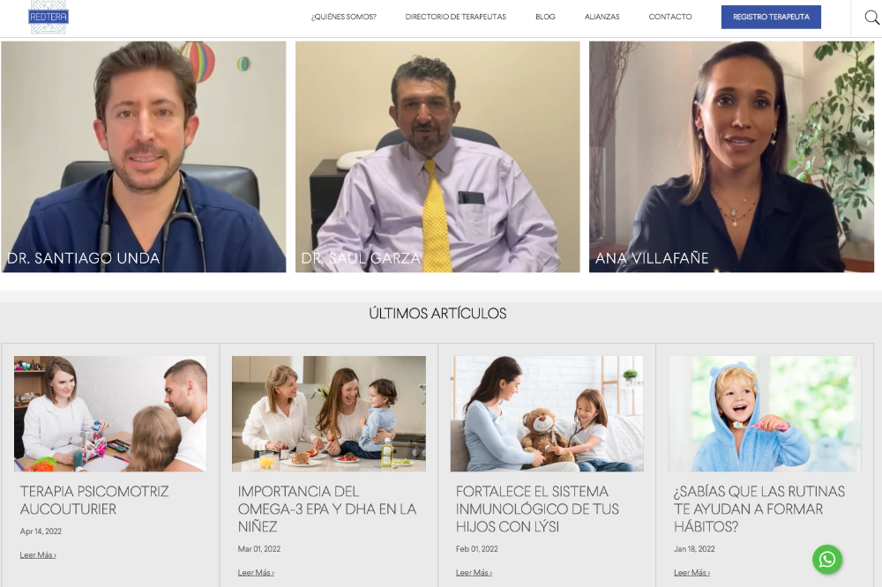Click Leer Más under the Omega-3 article
This screenshot has width=882, height=587.
click(x=256, y=572)
